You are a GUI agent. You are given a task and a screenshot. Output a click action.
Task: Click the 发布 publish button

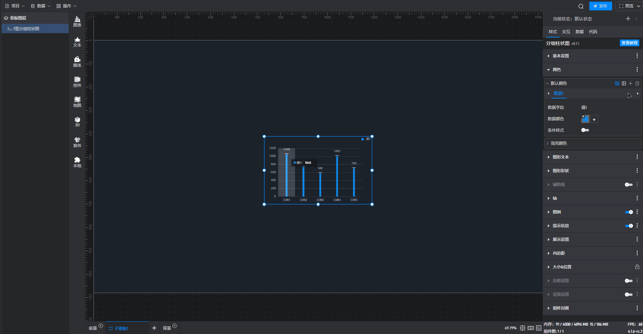coord(600,6)
